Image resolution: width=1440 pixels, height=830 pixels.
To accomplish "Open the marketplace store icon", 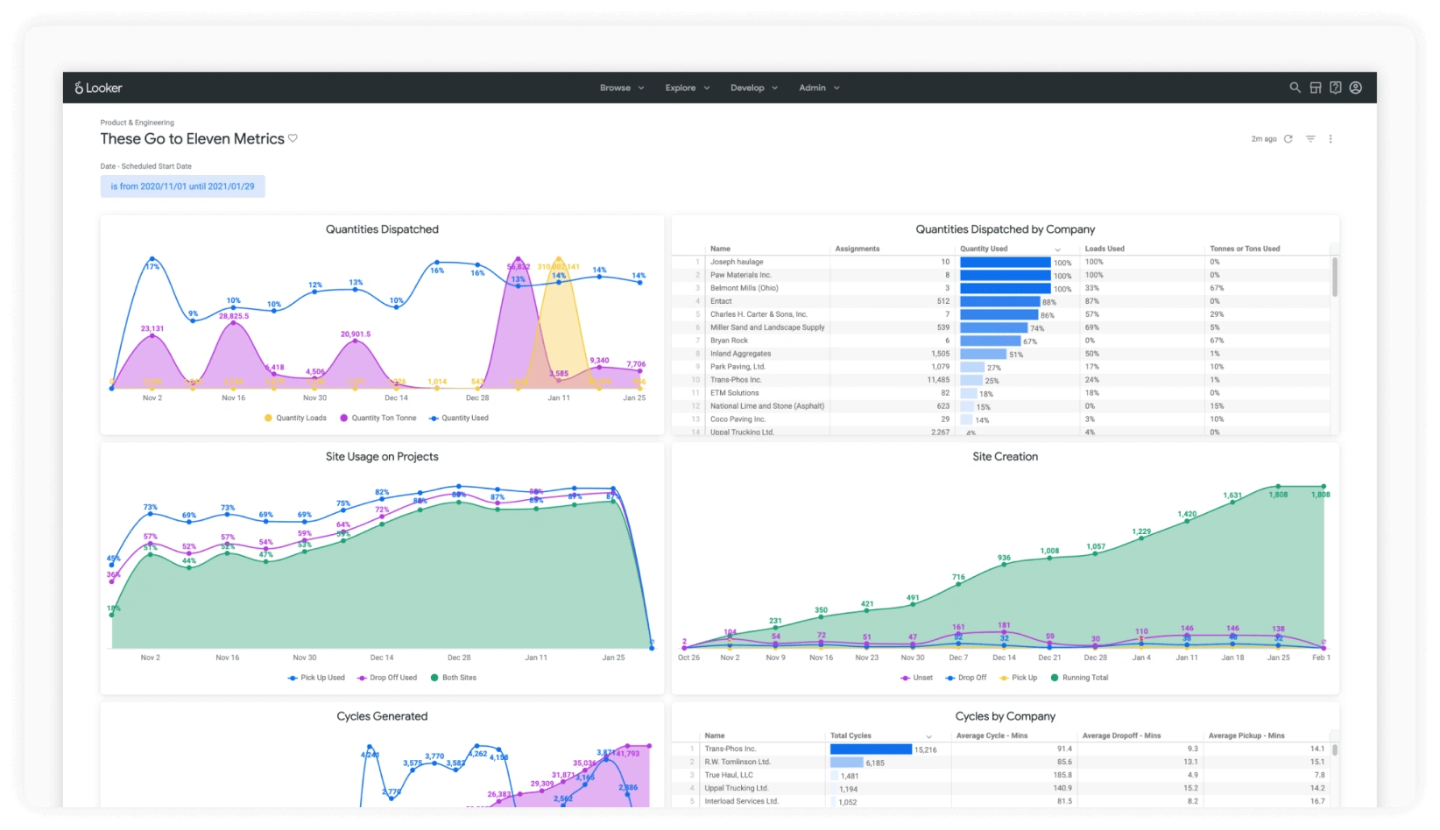I will (1315, 88).
